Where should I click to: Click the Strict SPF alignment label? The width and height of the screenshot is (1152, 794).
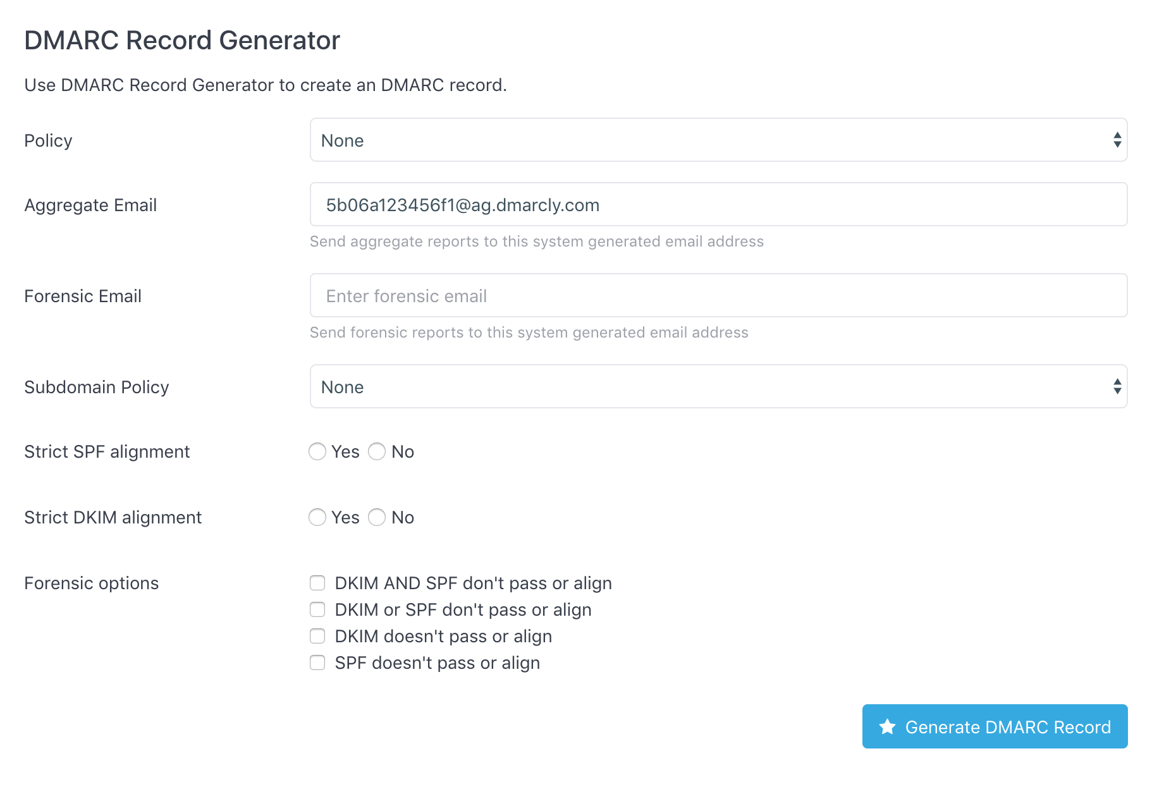click(107, 451)
